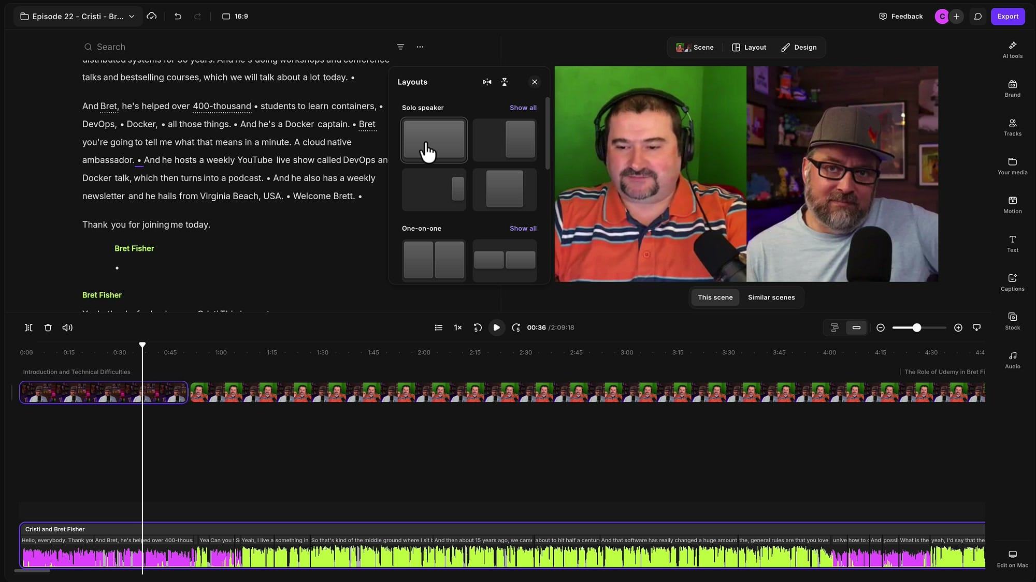Toggle the collapsed timeline view button
Screen dimensions: 1036x582
856,327
